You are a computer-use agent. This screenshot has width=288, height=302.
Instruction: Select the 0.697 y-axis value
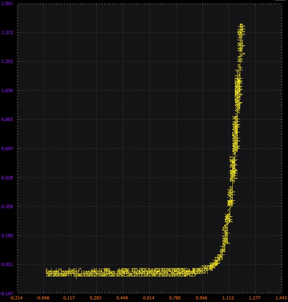7,148
